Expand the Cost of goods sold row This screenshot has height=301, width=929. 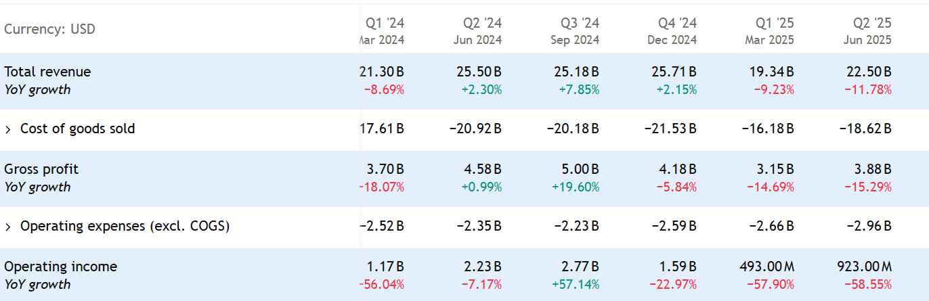click(8, 129)
